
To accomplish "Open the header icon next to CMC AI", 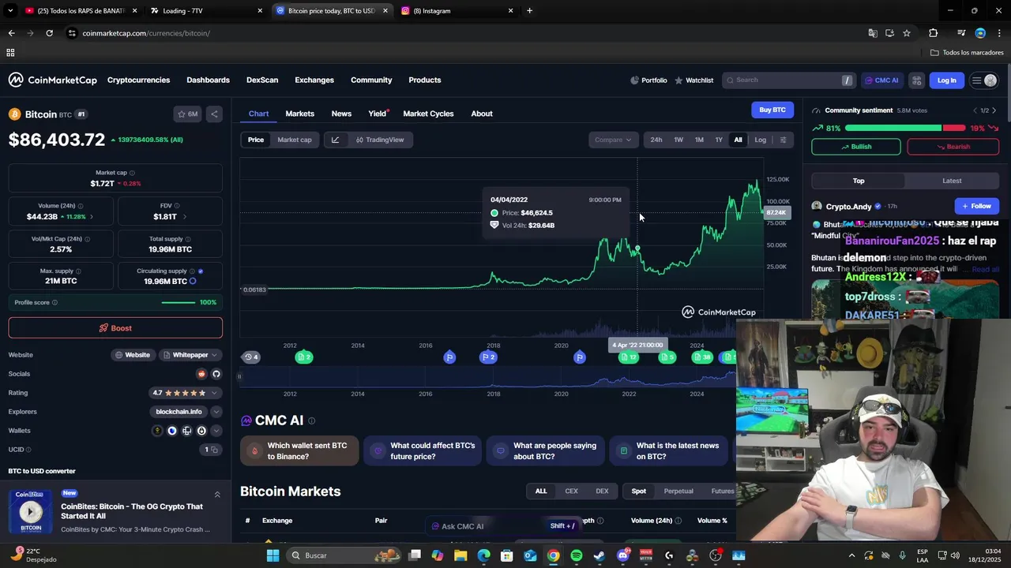I will pos(916,80).
